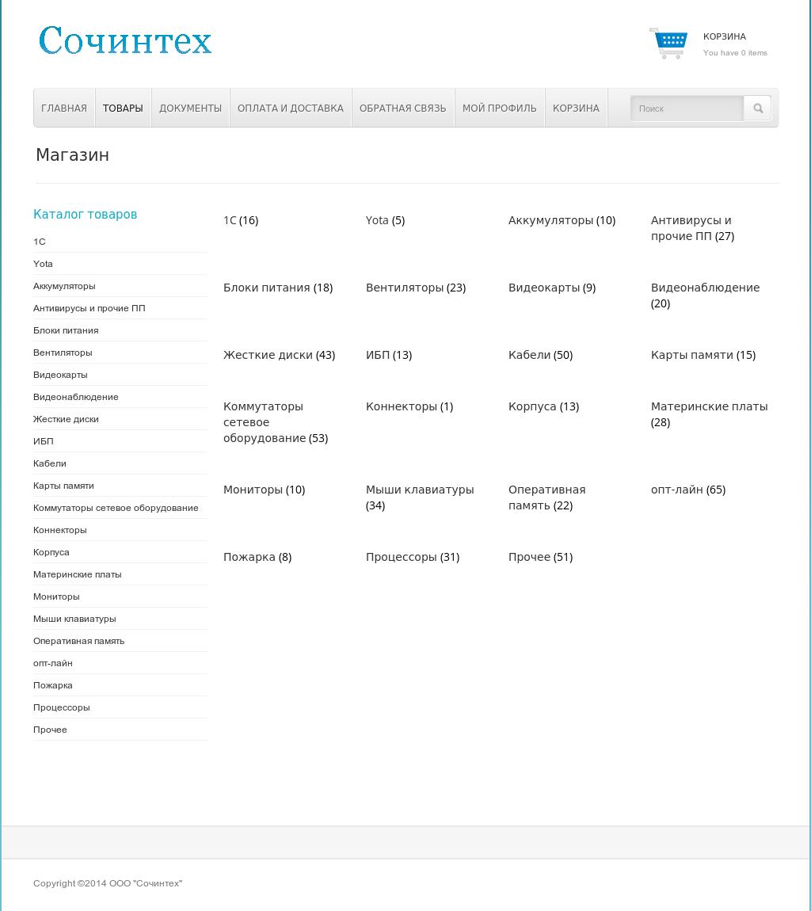This screenshot has width=811, height=911.
Task: Select Материнские платы in sidebar catalog
Action: click(x=78, y=574)
